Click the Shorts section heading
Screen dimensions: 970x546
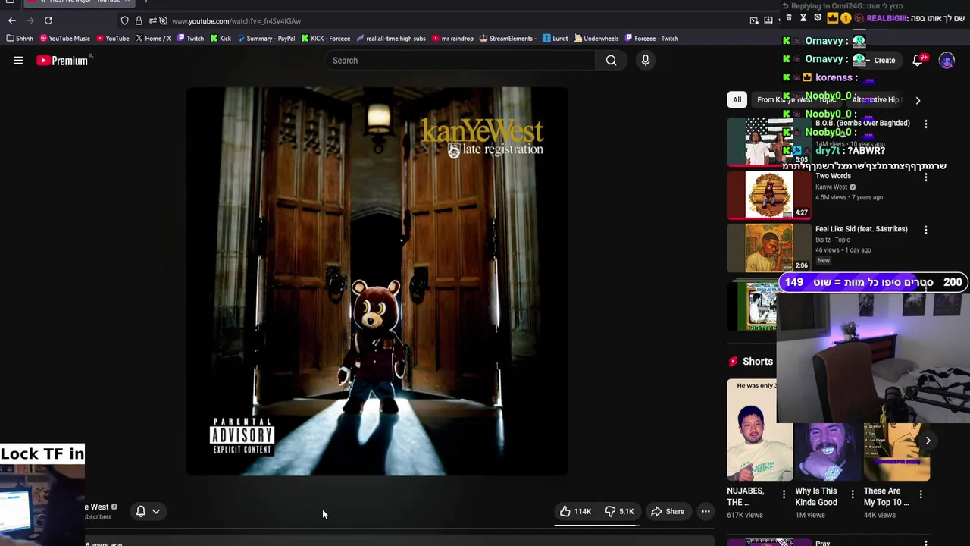point(758,362)
